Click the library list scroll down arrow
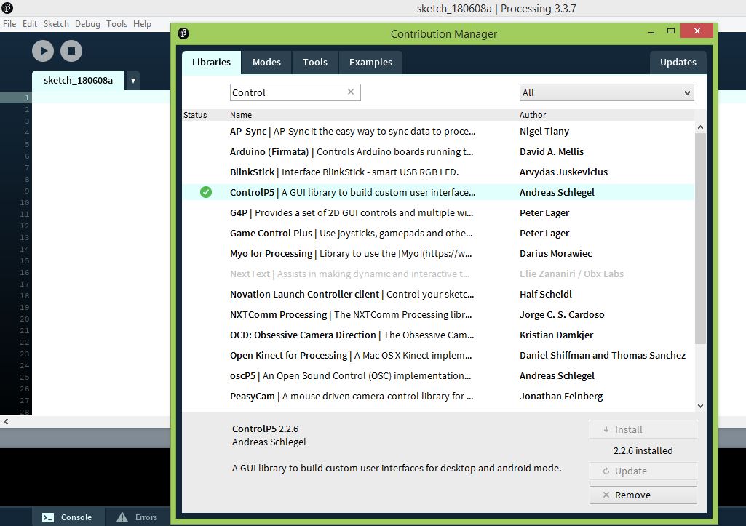 point(700,406)
